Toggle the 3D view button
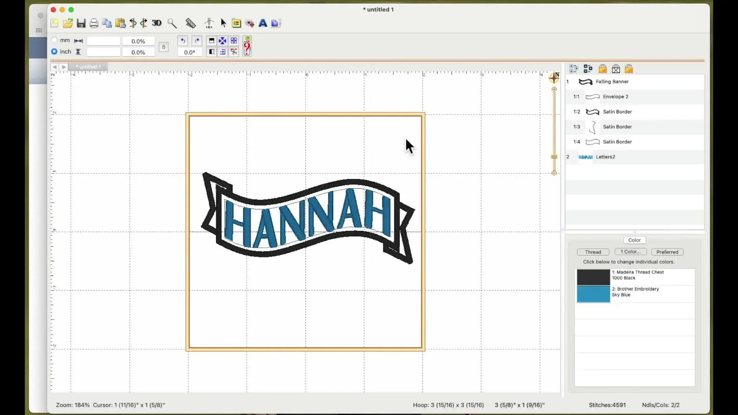Screen dimensions: 738x415 [157, 23]
